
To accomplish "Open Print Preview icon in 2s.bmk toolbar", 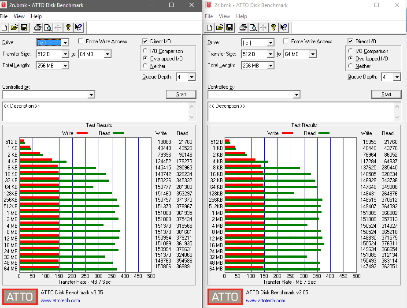I will (x=253, y=27).
